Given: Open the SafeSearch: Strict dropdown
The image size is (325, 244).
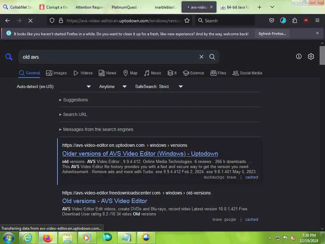Looking at the screenshot, I should tap(159, 86).
